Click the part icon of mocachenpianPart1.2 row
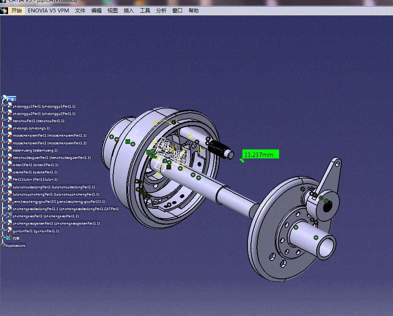The height and width of the screenshot is (316, 393). click(9, 142)
